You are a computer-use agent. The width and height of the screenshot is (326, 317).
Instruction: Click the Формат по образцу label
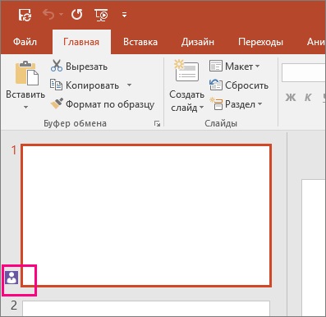point(110,104)
